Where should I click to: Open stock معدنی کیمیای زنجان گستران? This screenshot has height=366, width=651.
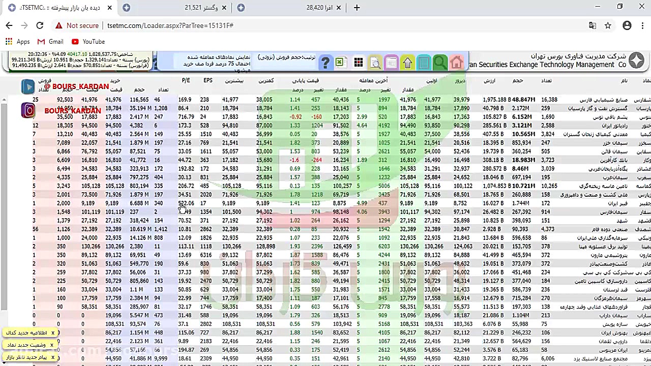(x=595, y=134)
